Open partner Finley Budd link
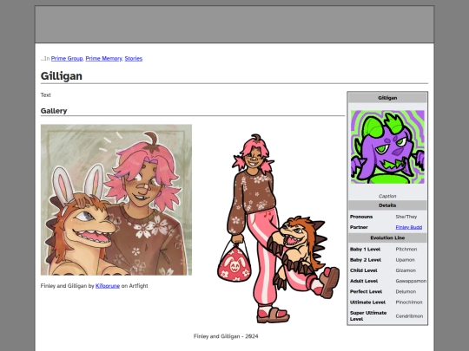 click(408, 227)
